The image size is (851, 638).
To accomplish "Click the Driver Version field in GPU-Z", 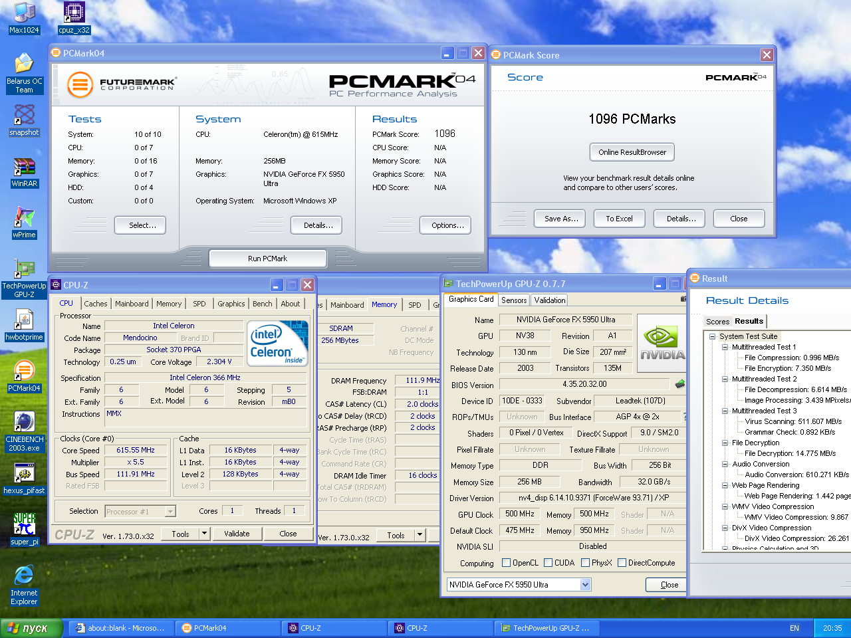I will [593, 498].
